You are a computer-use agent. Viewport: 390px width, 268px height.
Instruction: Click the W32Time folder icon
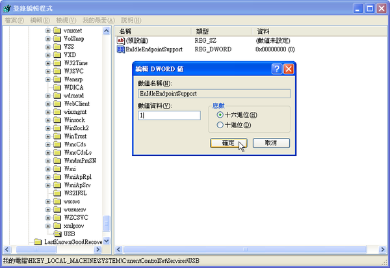click(57, 63)
